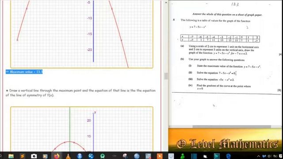Click the left document vertical scrollbar thumb
The width and height of the screenshot is (283, 159).
166,76
